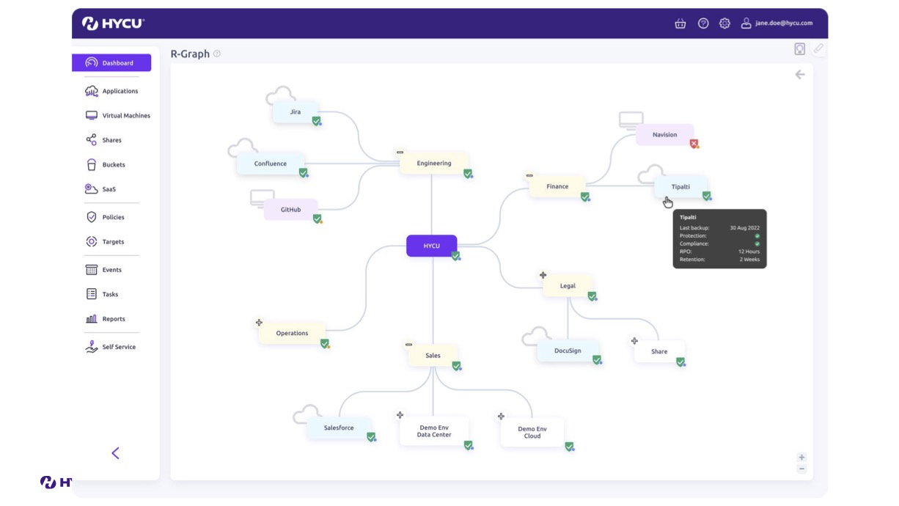899x506 pixels.
Task: Open Virtual Machines in sidebar
Action: click(x=117, y=116)
